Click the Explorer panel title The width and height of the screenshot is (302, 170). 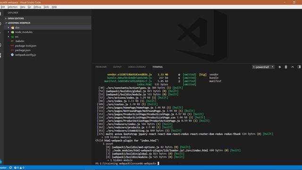coord(13,13)
